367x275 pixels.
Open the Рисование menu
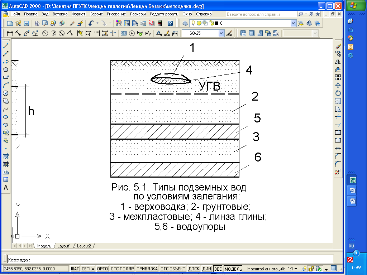[x=116, y=14]
